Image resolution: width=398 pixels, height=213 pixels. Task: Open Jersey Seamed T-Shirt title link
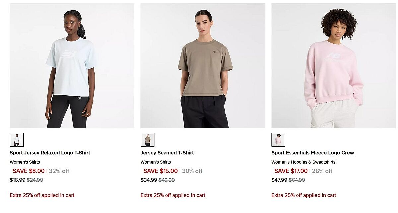167,153
